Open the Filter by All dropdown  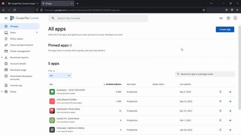click(x=60, y=76)
